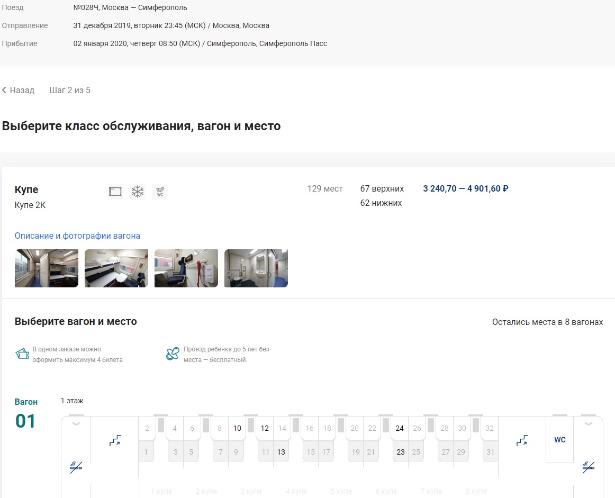
Task: Click the WC compartment in car map
Action: tap(559, 440)
